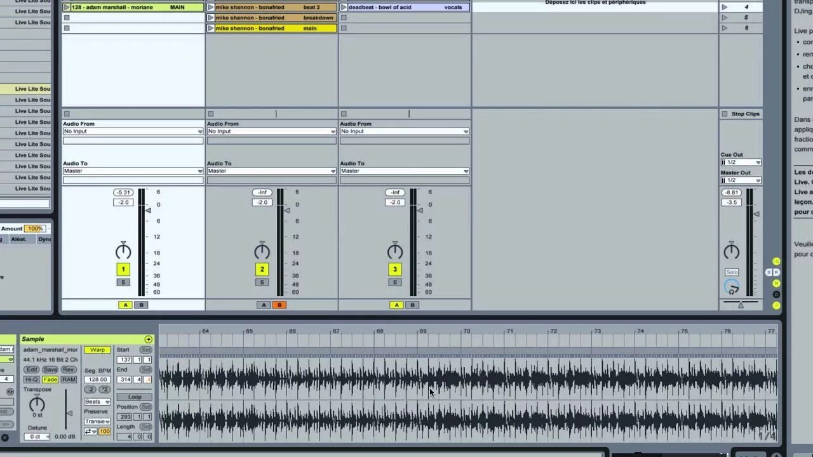Open the Preserve Transients dropdown
813x457 pixels.
(x=98, y=421)
